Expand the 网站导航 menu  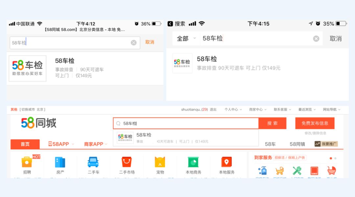click(331, 110)
